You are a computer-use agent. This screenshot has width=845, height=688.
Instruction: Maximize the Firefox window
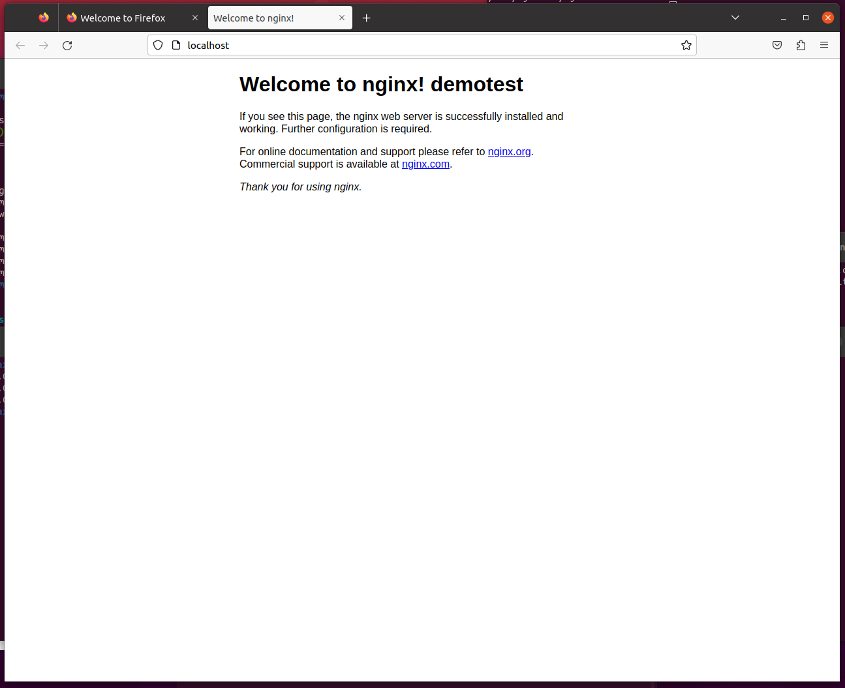tap(806, 18)
